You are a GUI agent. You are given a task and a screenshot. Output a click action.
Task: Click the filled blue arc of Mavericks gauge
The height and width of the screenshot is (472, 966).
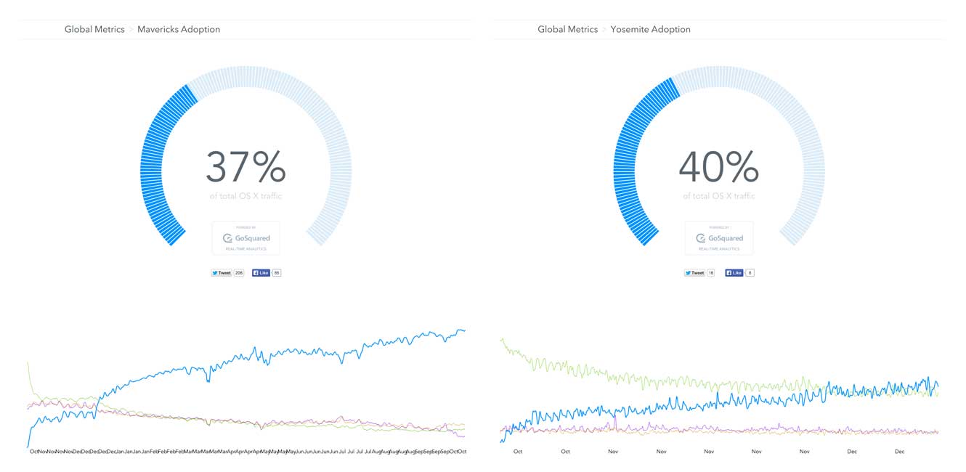[x=153, y=167]
